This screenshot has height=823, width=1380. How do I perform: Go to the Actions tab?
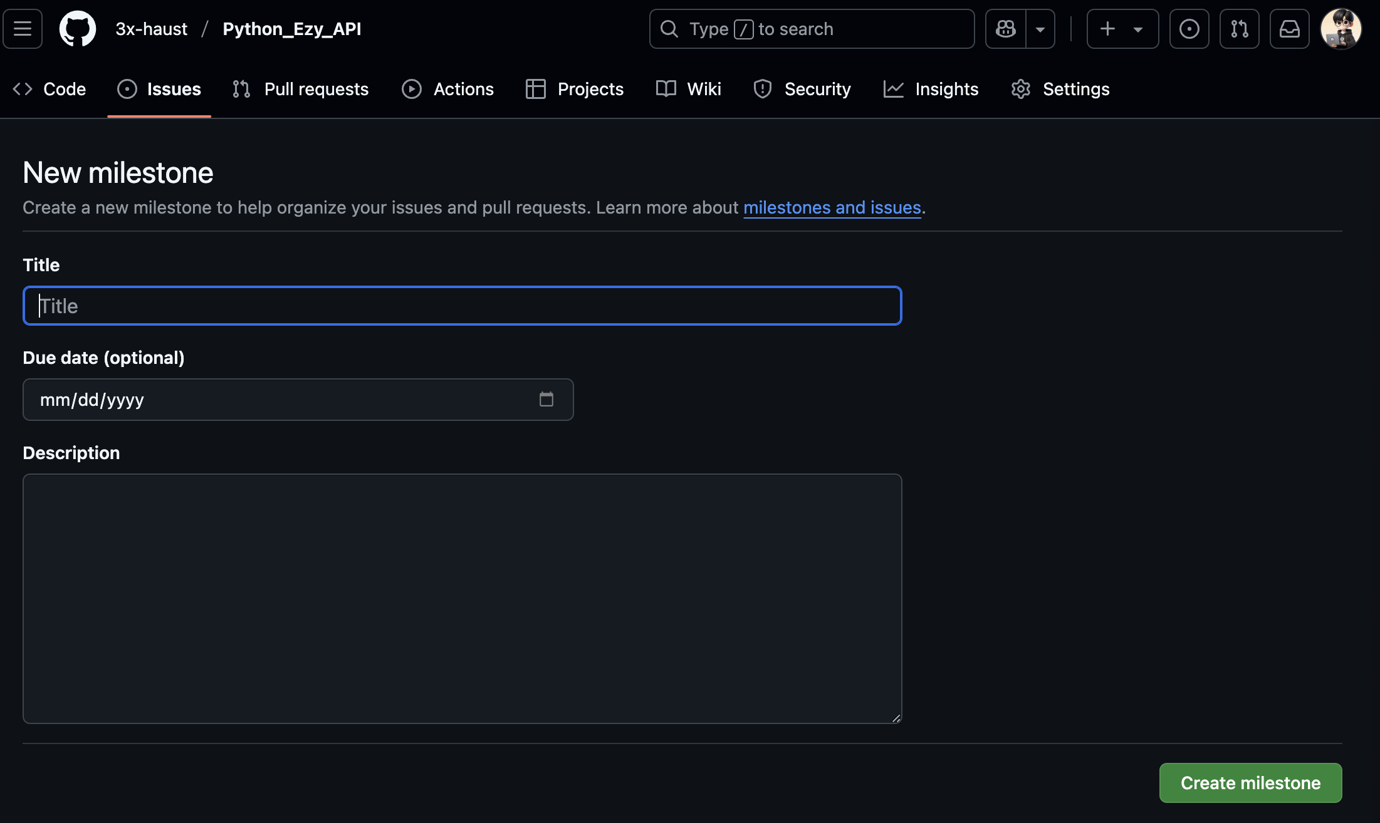[x=448, y=89]
